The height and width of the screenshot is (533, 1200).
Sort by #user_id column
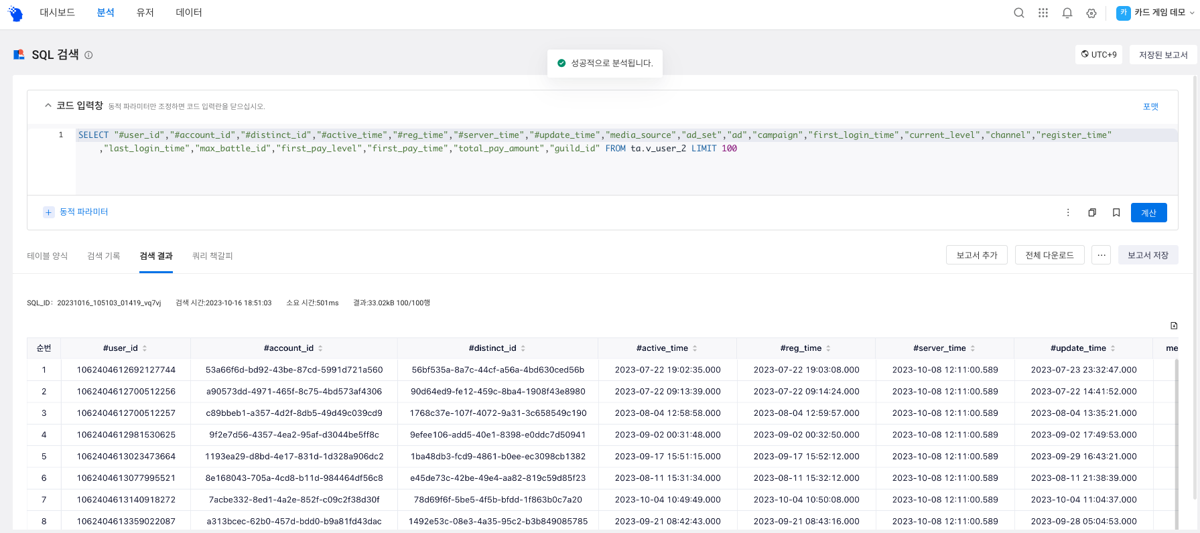tap(145, 348)
